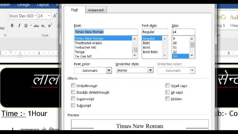Click size list scrollbar thumb

192,45
